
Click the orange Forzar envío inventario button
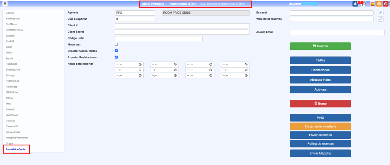coord(320,127)
